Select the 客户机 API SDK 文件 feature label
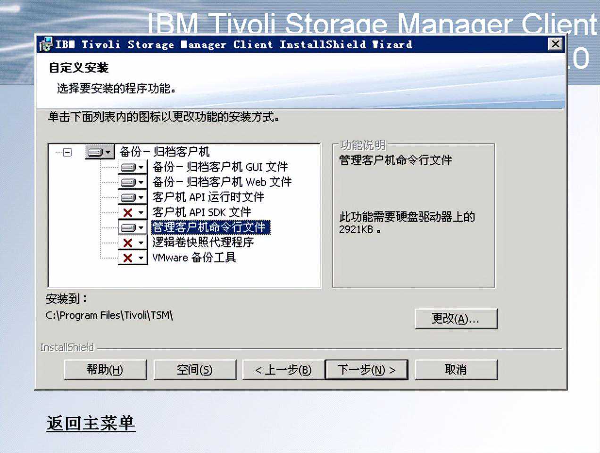 coord(201,212)
